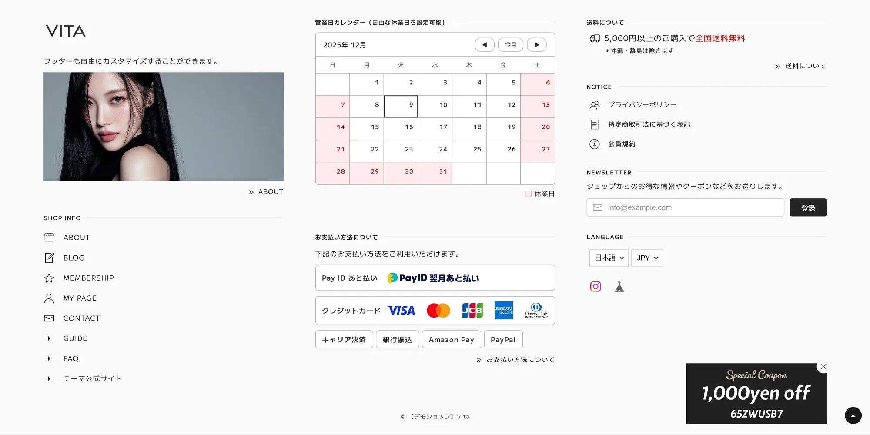Open the 日本語 language dropdown
This screenshot has height=435, width=870.
pyautogui.click(x=609, y=258)
